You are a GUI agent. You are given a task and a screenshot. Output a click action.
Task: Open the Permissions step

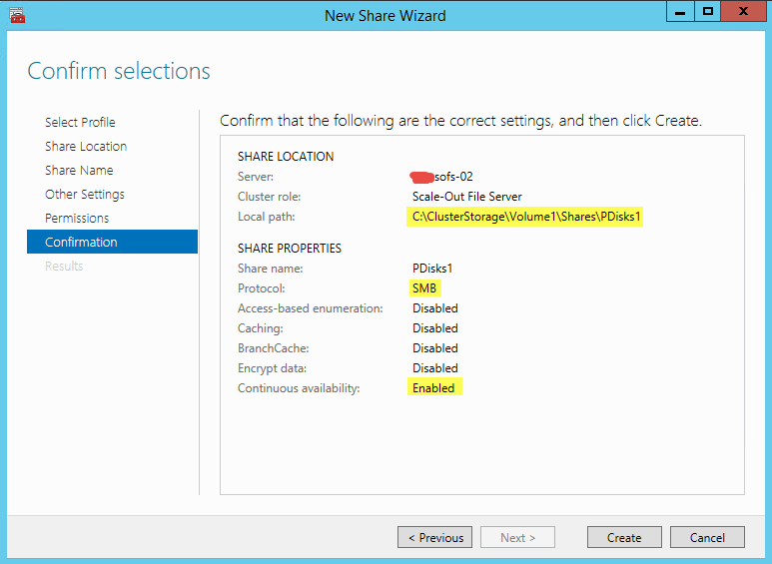click(77, 218)
